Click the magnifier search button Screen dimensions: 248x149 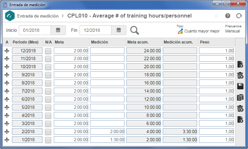[x=135, y=30]
